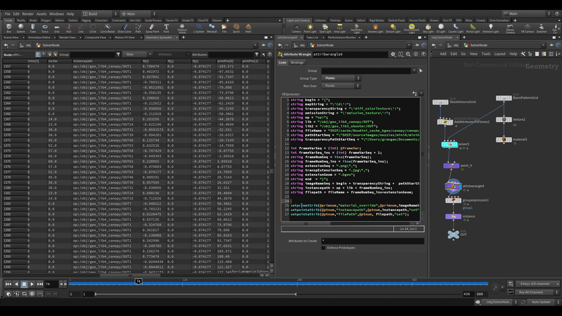The width and height of the screenshot is (562, 316).
Task: Select the L-System shelf tool
Action: [x=198, y=28]
